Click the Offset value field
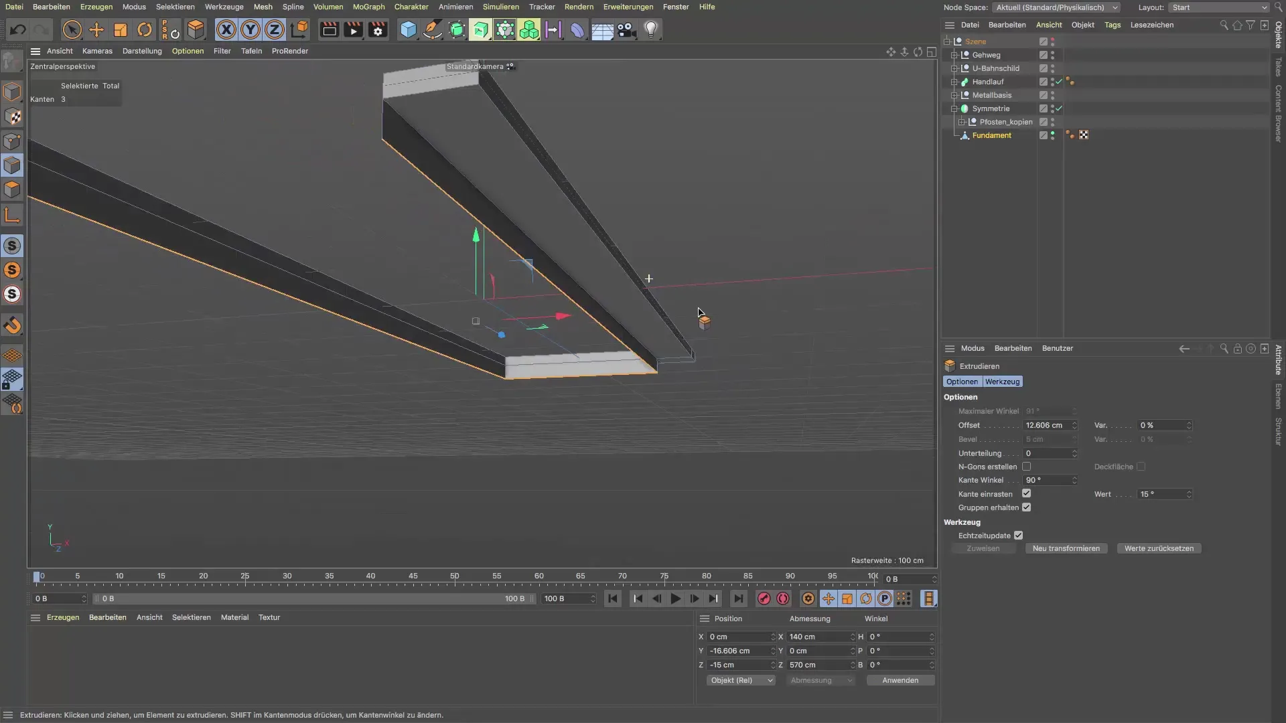Screen dimensions: 1286x723 1046,425
